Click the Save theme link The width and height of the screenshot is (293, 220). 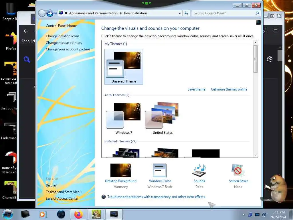(196, 89)
